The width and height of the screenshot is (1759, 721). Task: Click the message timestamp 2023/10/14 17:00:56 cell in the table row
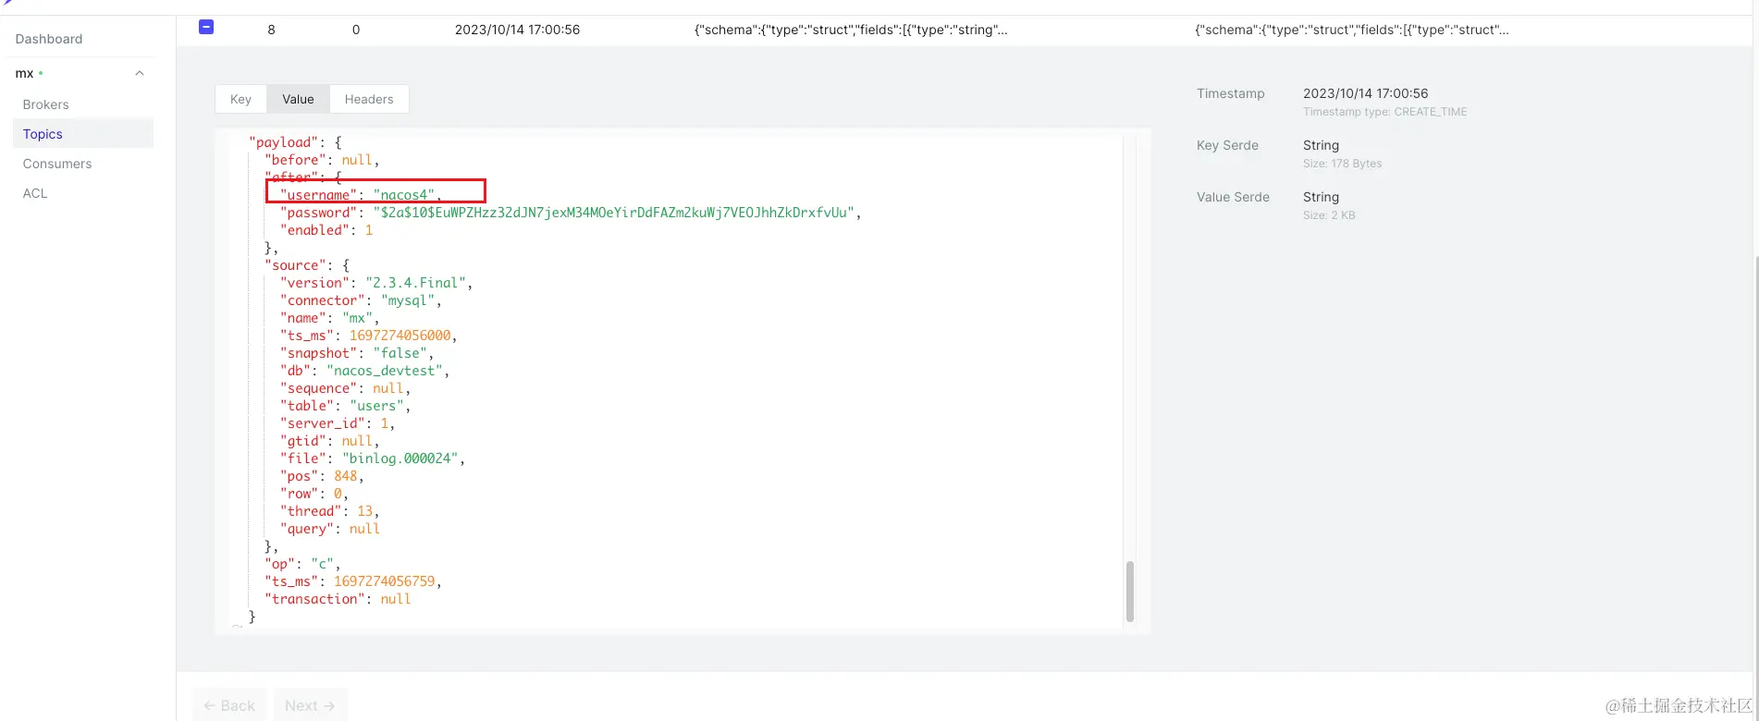(517, 30)
